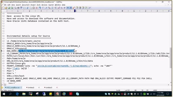Viewport: 173px width, 97px height.
Task: Delete selection with the red X icon
Action: [36, 8]
